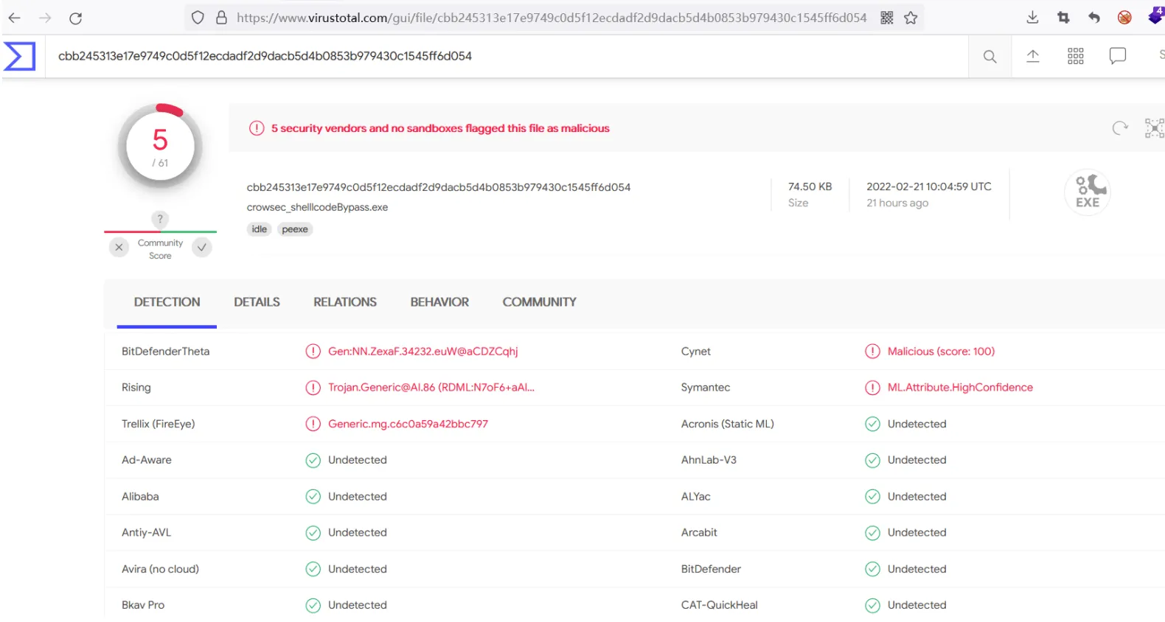This screenshot has height=622, width=1165.
Task: Click the 'Avira (no cloud)' vendor name
Action: pyautogui.click(x=160, y=569)
